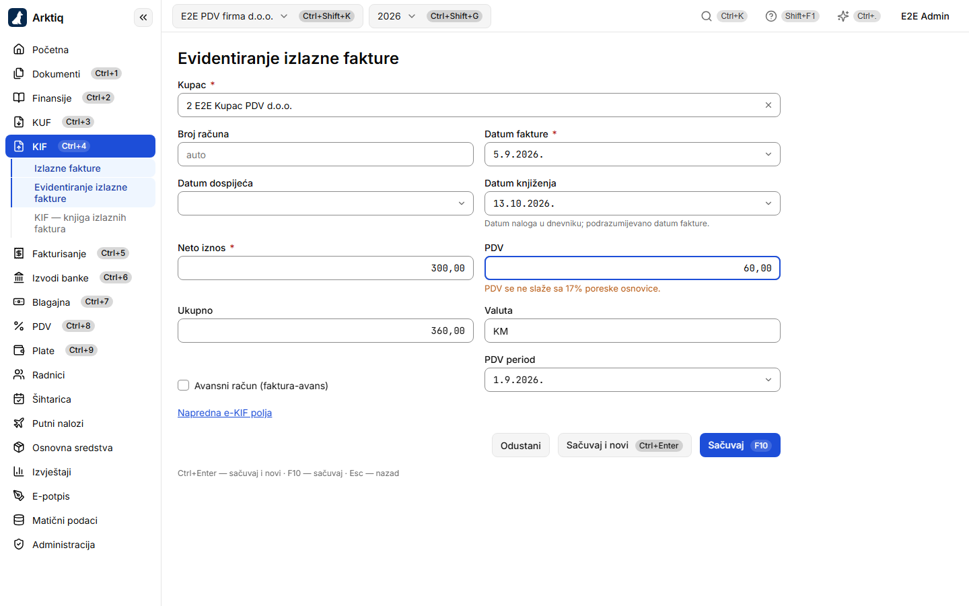Click into the Broj računa input field
969x606 pixels.
326,154
